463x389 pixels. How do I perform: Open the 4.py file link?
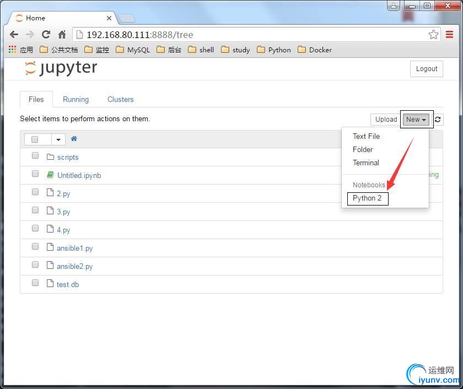tap(63, 230)
